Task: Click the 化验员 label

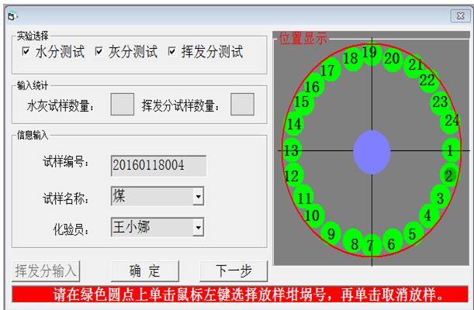Action: click(71, 229)
